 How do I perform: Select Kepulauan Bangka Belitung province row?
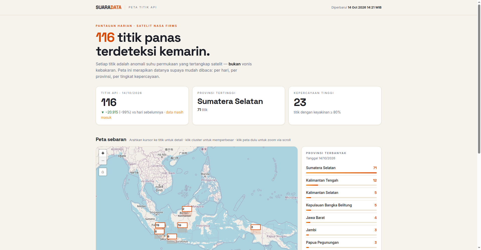click(x=341, y=207)
